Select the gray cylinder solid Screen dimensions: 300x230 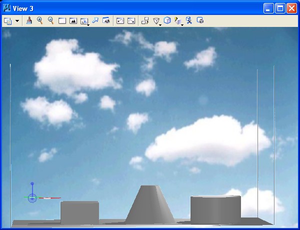215,209
